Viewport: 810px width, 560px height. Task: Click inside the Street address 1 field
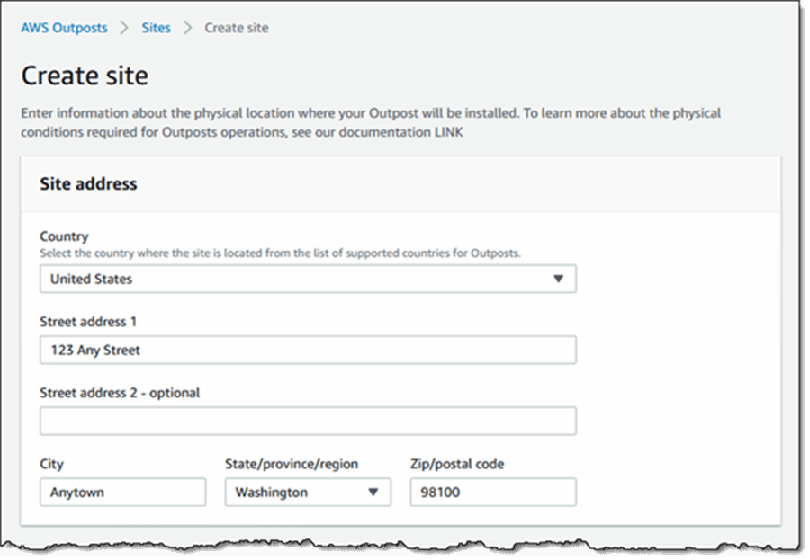[x=306, y=350]
